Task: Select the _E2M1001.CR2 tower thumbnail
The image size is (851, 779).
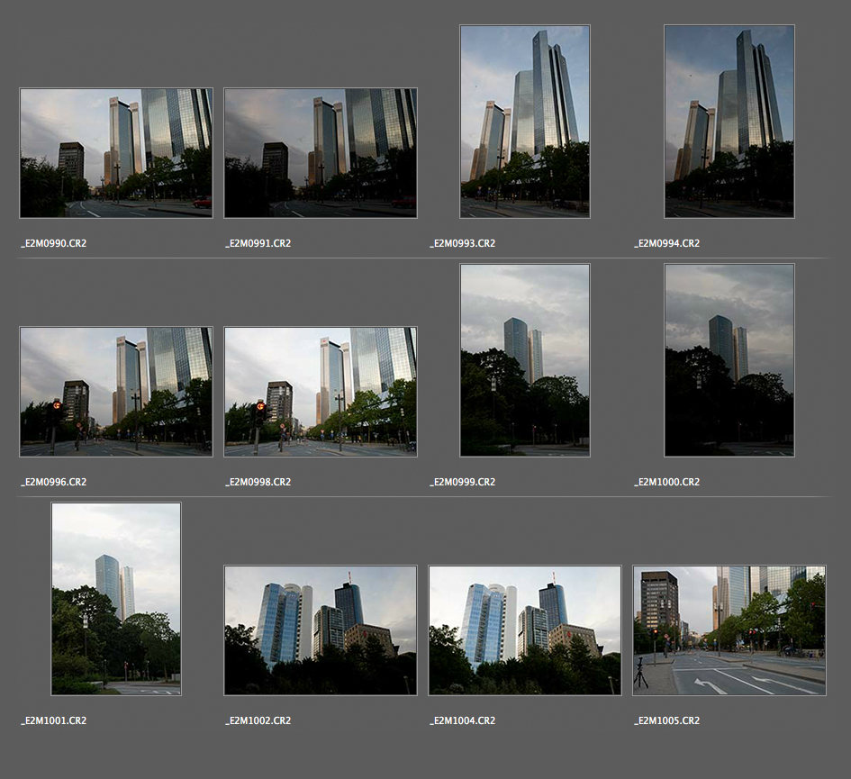Action: pos(116,599)
